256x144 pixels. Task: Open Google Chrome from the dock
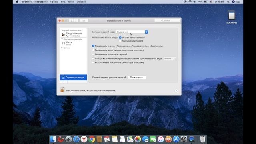point(92,139)
